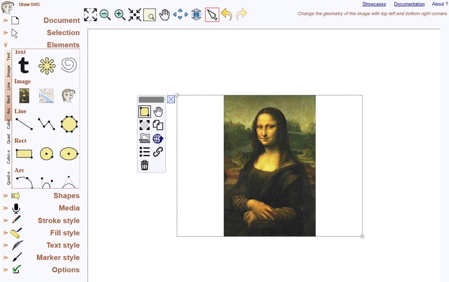Click top-left corner handle of image selection
This screenshot has width=449, height=282.
pos(177,95)
